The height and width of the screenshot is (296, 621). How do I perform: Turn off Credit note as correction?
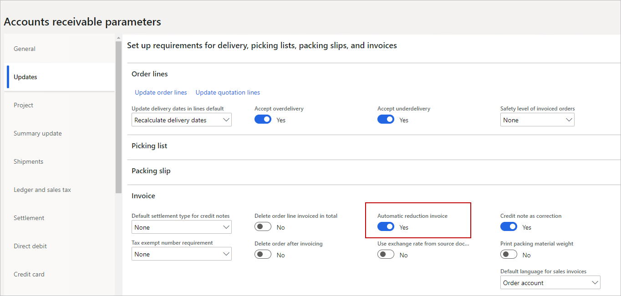[509, 227]
